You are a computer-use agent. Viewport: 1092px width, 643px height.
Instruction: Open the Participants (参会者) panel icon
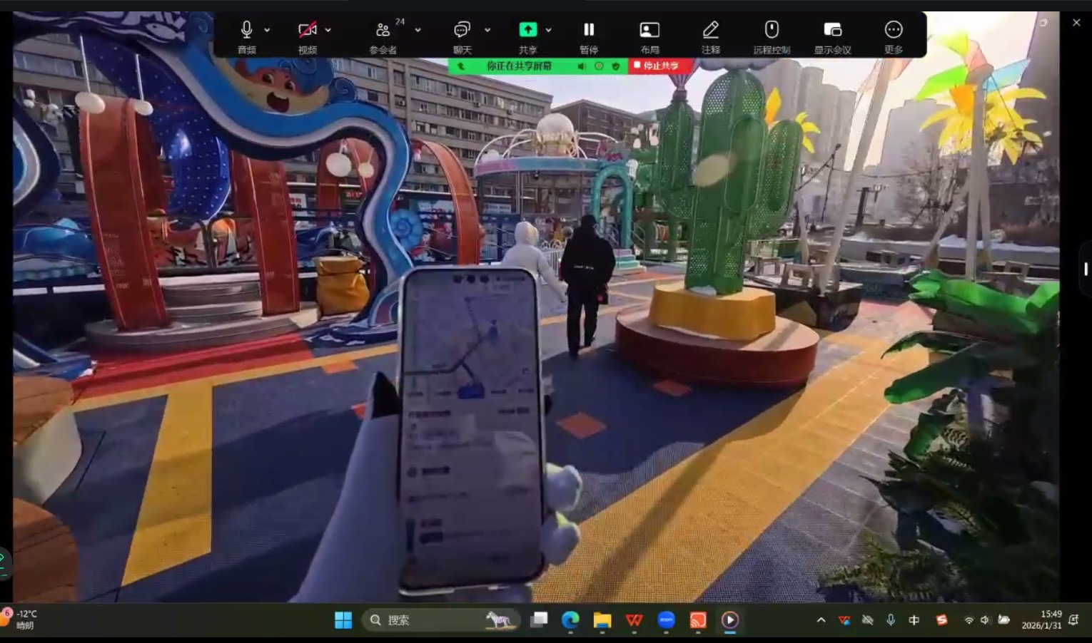pos(383,30)
